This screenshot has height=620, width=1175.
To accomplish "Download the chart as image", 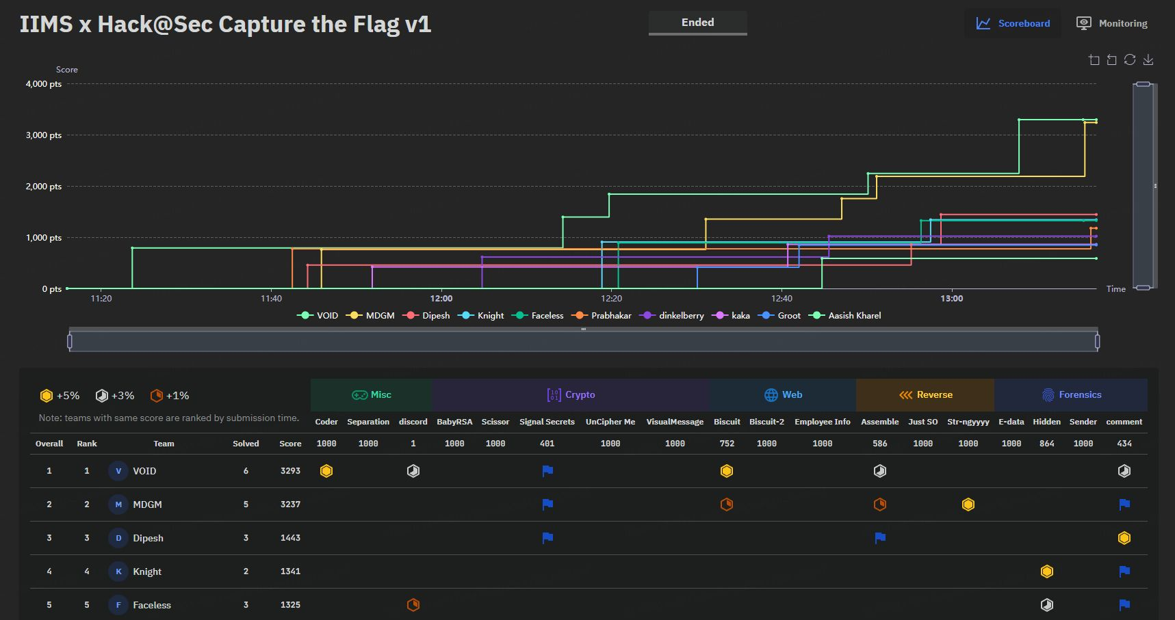I will coord(1148,60).
